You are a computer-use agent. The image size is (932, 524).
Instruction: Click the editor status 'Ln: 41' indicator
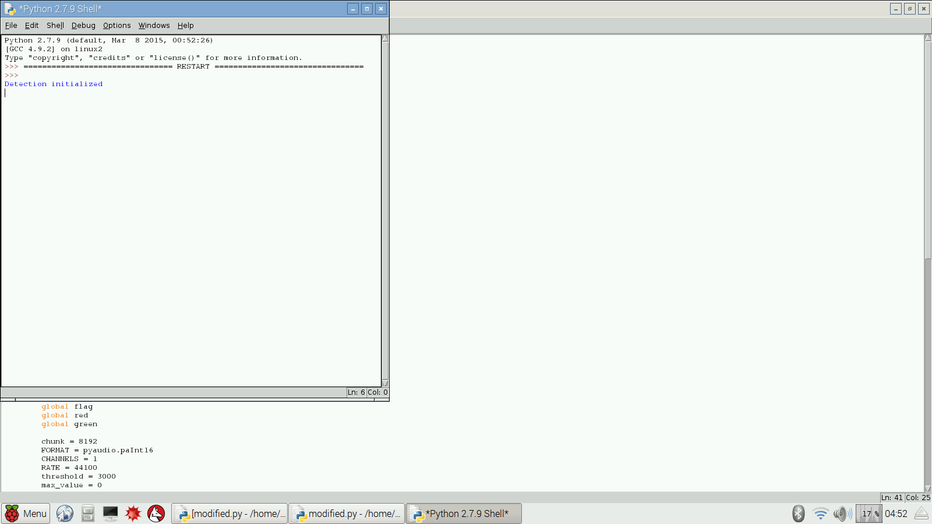pyautogui.click(x=892, y=498)
